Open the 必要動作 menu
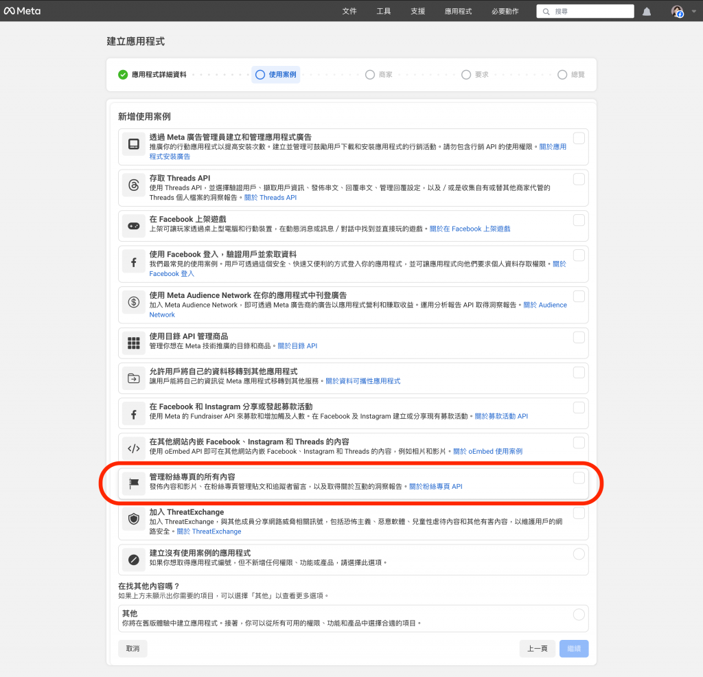 [505, 11]
